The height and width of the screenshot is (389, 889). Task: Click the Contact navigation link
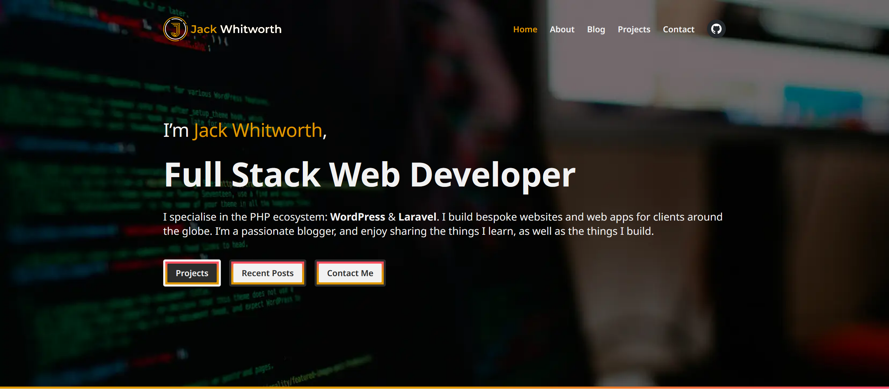point(679,29)
